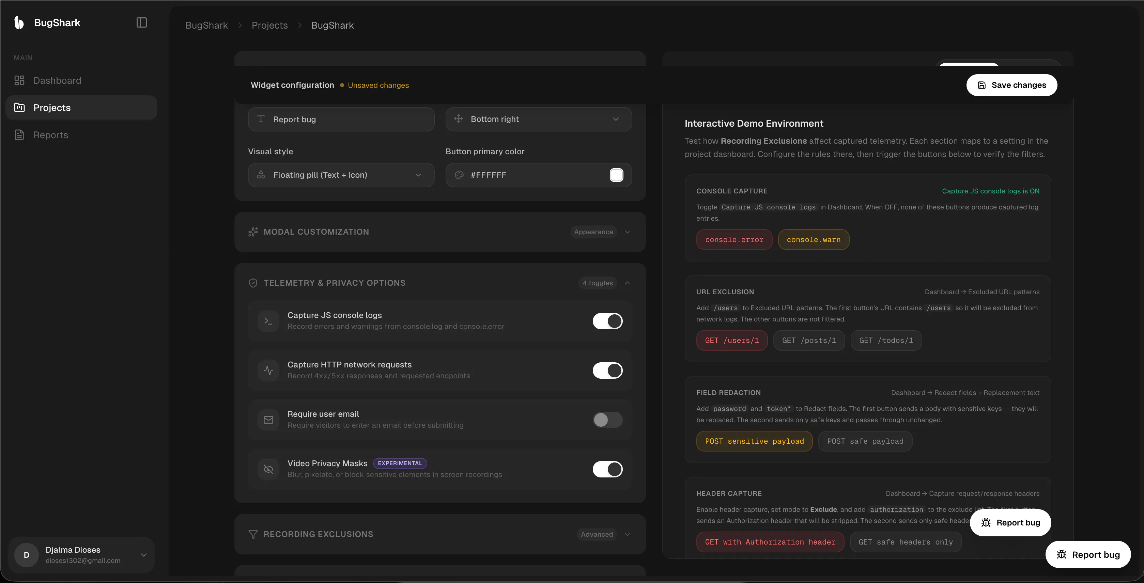Image resolution: width=1144 pixels, height=583 pixels.
Task: Click the funnel icon of Recording Exclusions
Action: pyautogui.click(x=253, y=534)
